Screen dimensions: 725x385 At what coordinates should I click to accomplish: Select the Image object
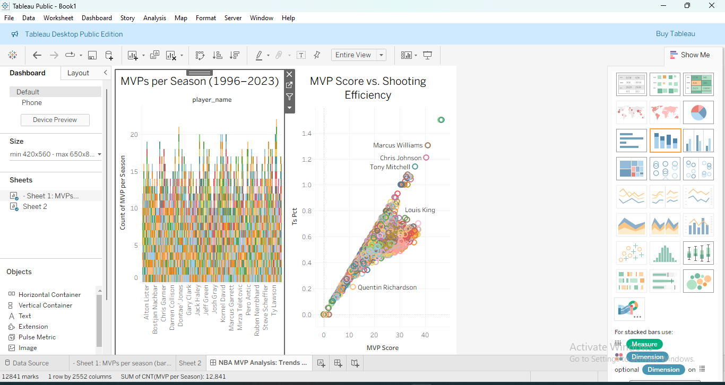coord(23,348)
